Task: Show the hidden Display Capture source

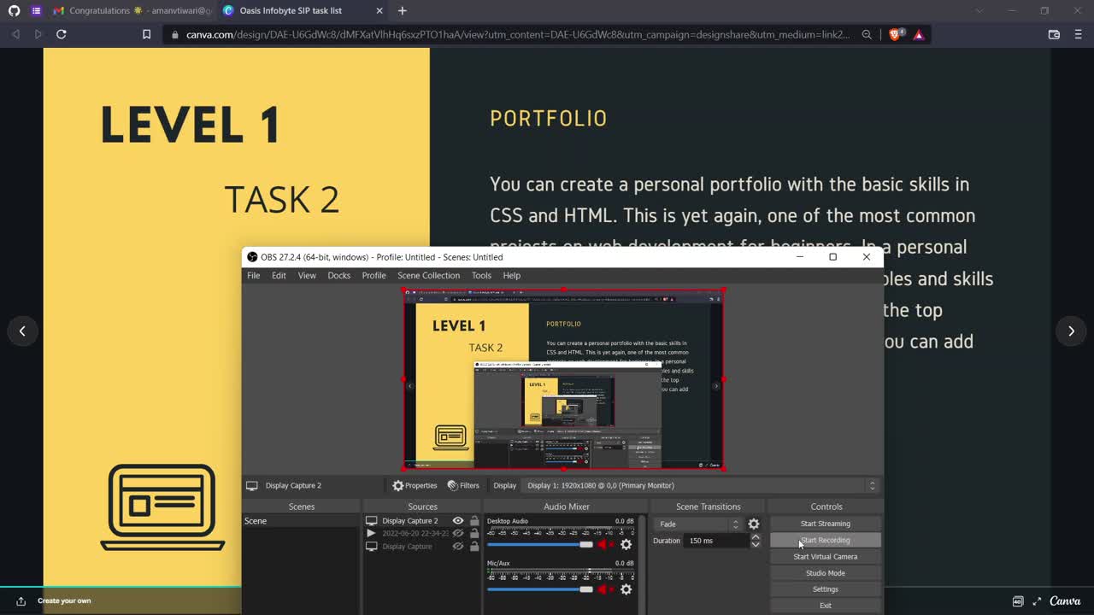Action: pos(458,547)
